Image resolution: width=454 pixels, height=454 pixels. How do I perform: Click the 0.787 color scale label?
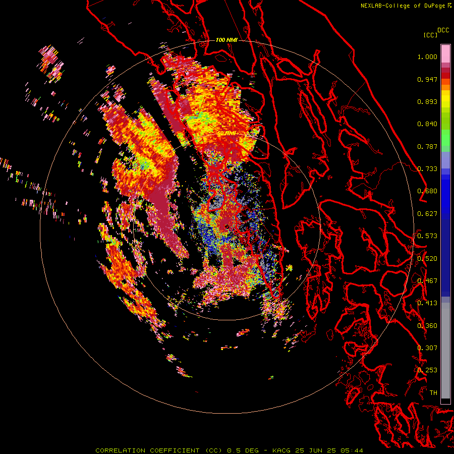point(427,146)
